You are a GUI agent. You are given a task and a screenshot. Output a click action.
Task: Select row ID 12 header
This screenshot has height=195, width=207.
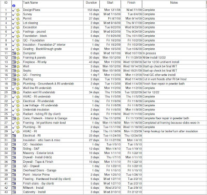6,58
